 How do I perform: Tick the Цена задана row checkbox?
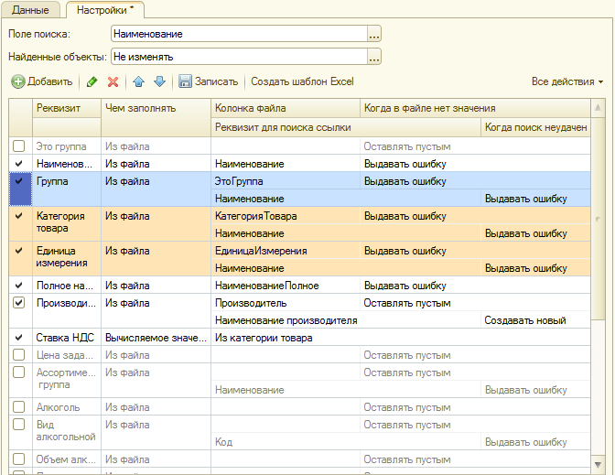(x=19, y=355)
